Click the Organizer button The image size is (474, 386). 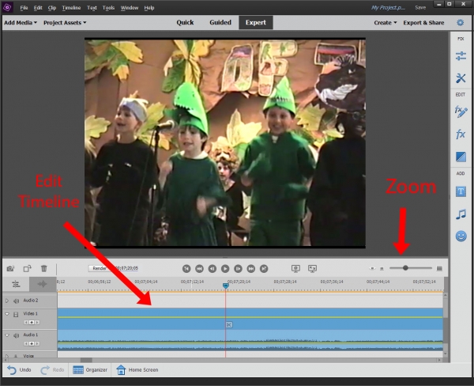[x=88, y=369]
